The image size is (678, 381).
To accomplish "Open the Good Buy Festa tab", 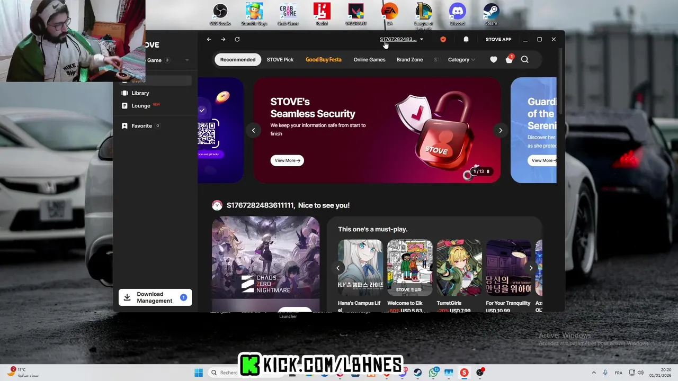I will pos(324,60).
